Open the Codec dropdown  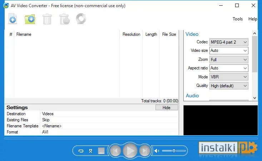pos(229,42)
